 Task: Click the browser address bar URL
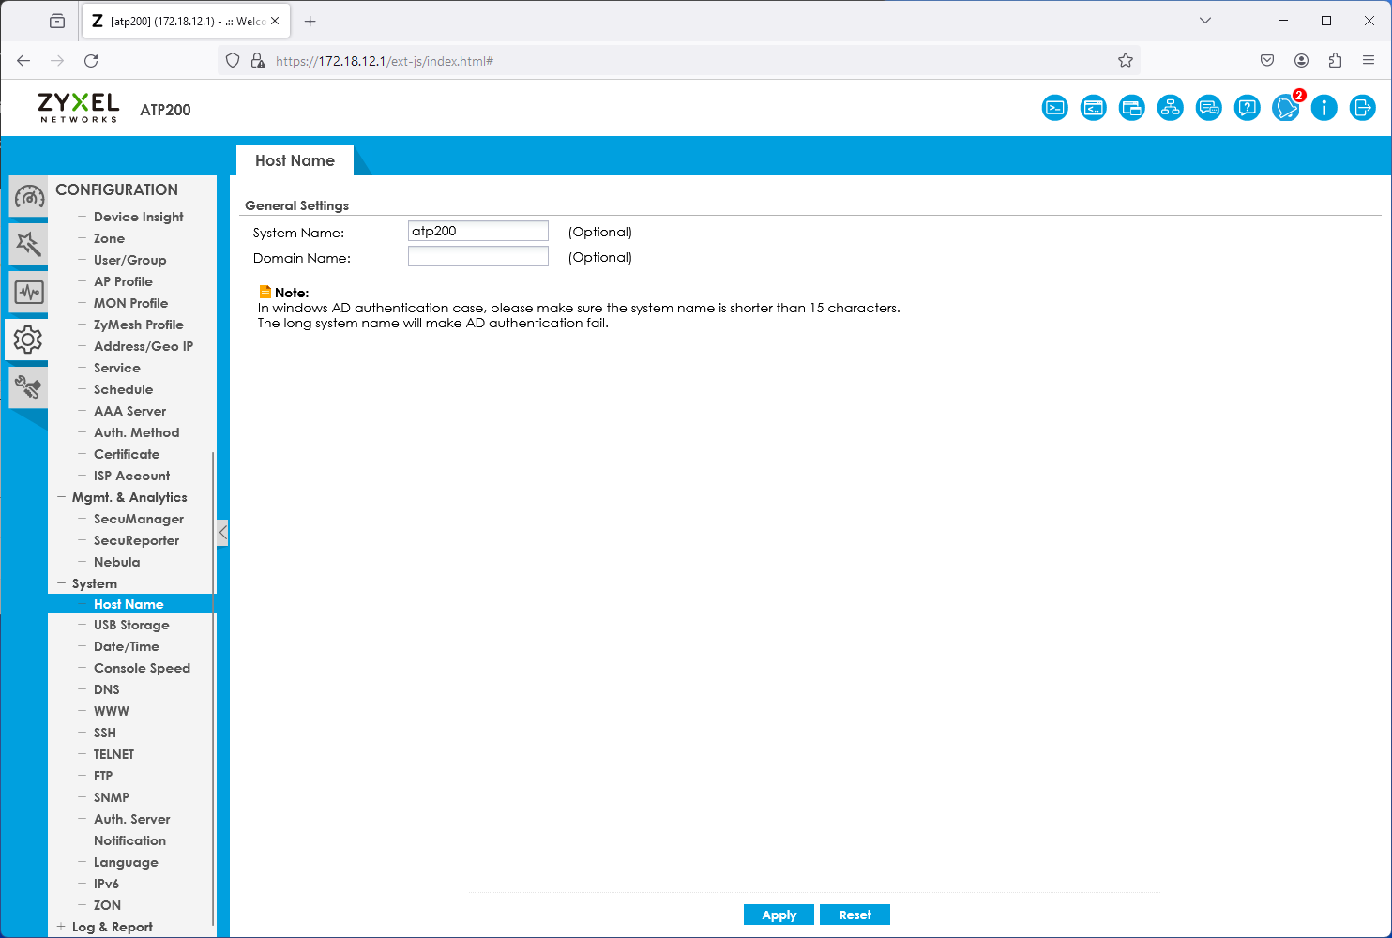pos(385,61)
